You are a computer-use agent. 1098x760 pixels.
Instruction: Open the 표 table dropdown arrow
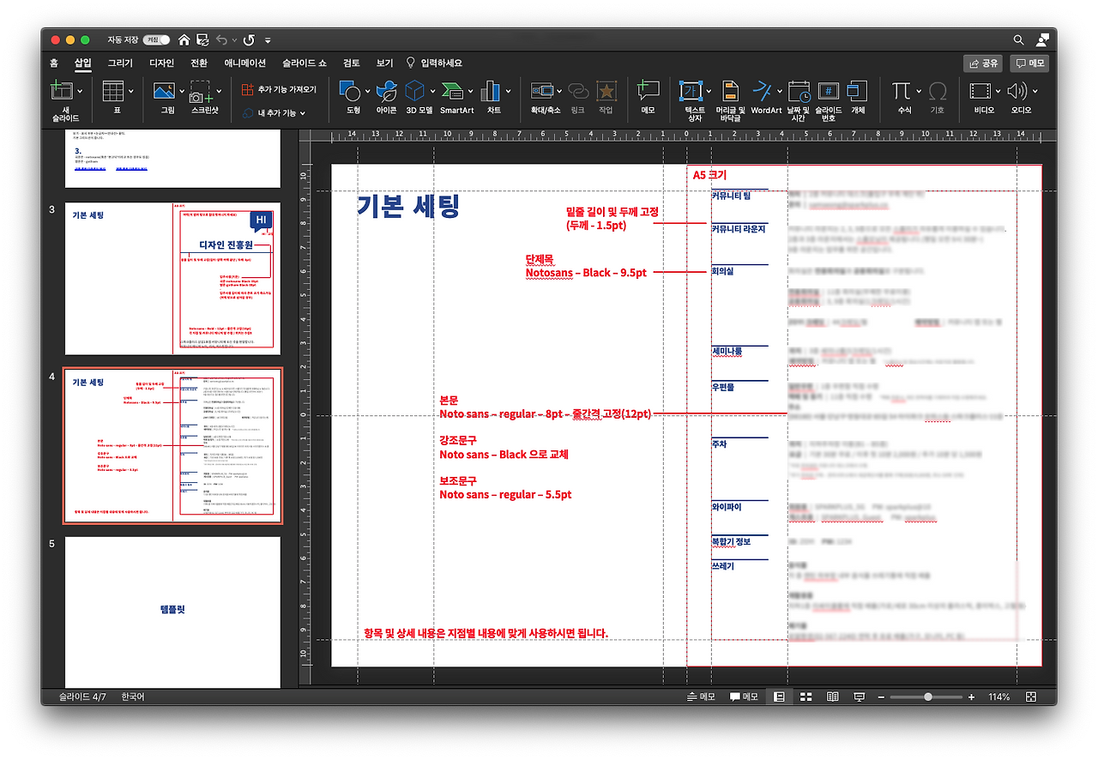pos(130,91)
